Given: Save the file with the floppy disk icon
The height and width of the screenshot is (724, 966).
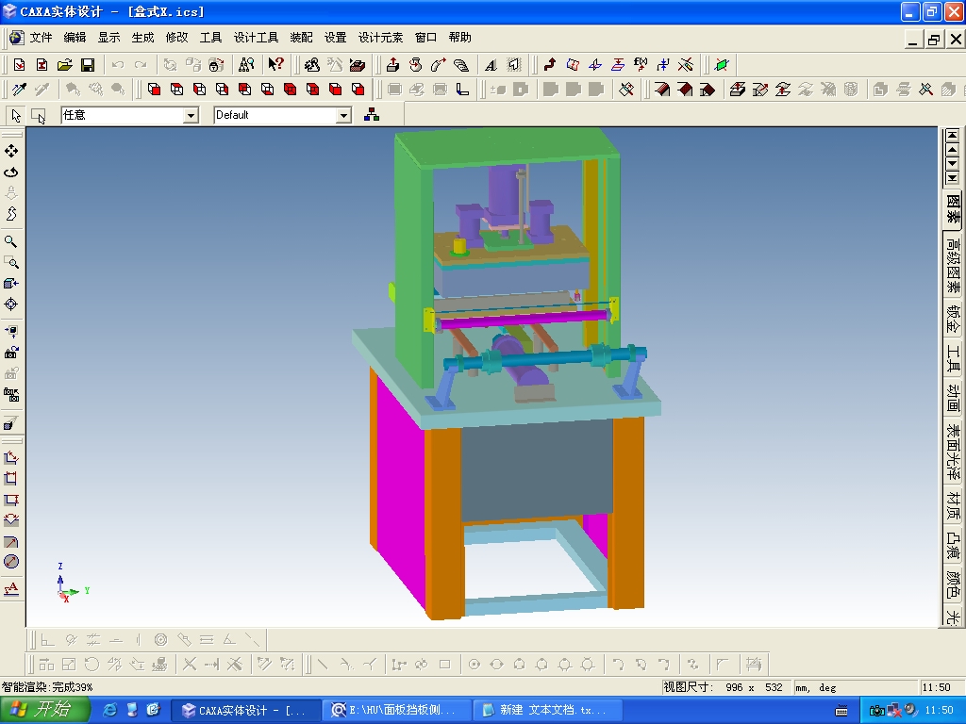Looking at the screenshot, I should coord(88,65).
